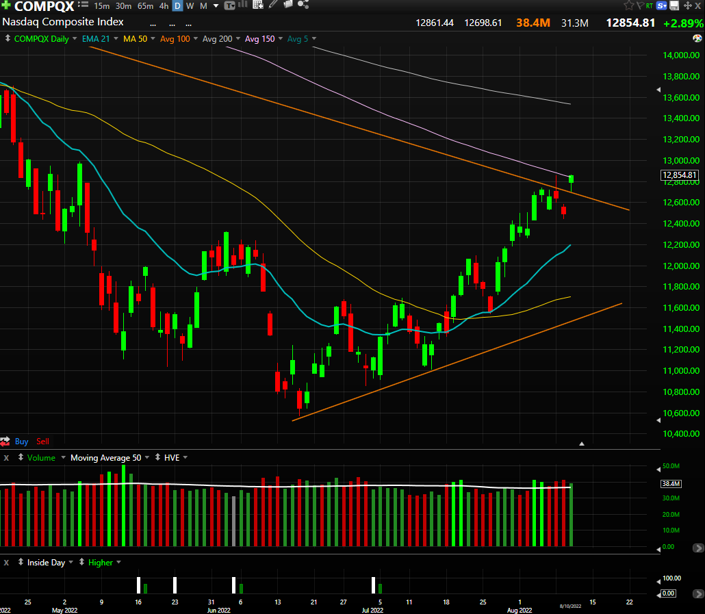Click the Nasdaq Composite Index name
This screenshot has width=705, height=614.
click(63, 22)
